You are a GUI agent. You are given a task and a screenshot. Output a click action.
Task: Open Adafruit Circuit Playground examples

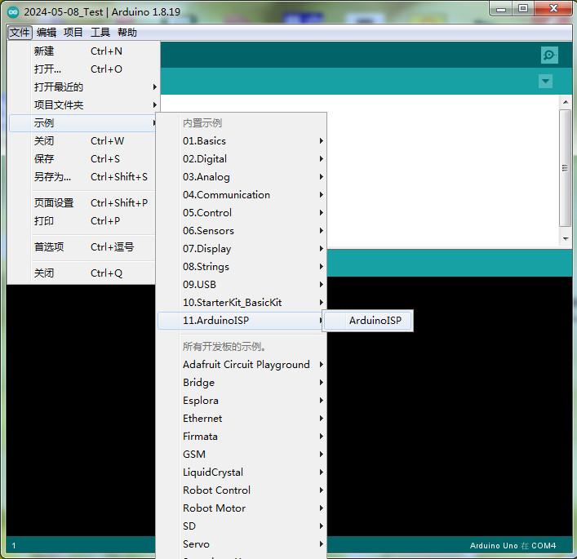point(242,365)
